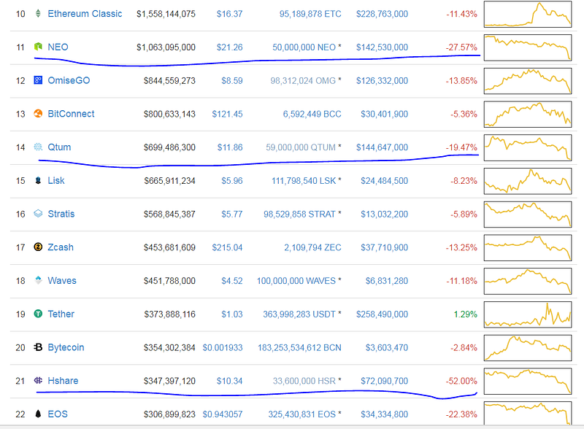Open the EOS coin page
This screenshot has width=584, height=429.
pyautogui.click(x=58, y=414)
